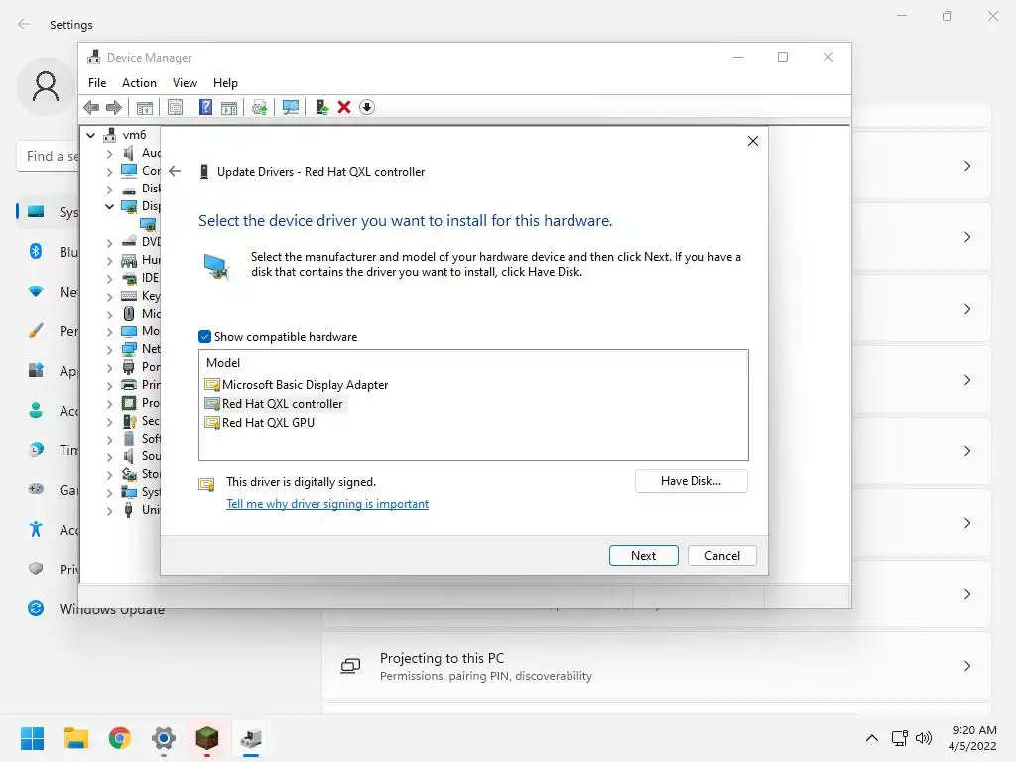
Task: Click the Find a setting search box
Action: tap(48, 156)
